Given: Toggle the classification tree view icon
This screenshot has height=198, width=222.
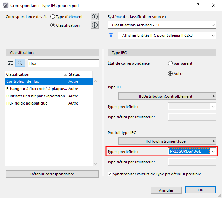Looking at the screenshot, I should pos(10,63).
